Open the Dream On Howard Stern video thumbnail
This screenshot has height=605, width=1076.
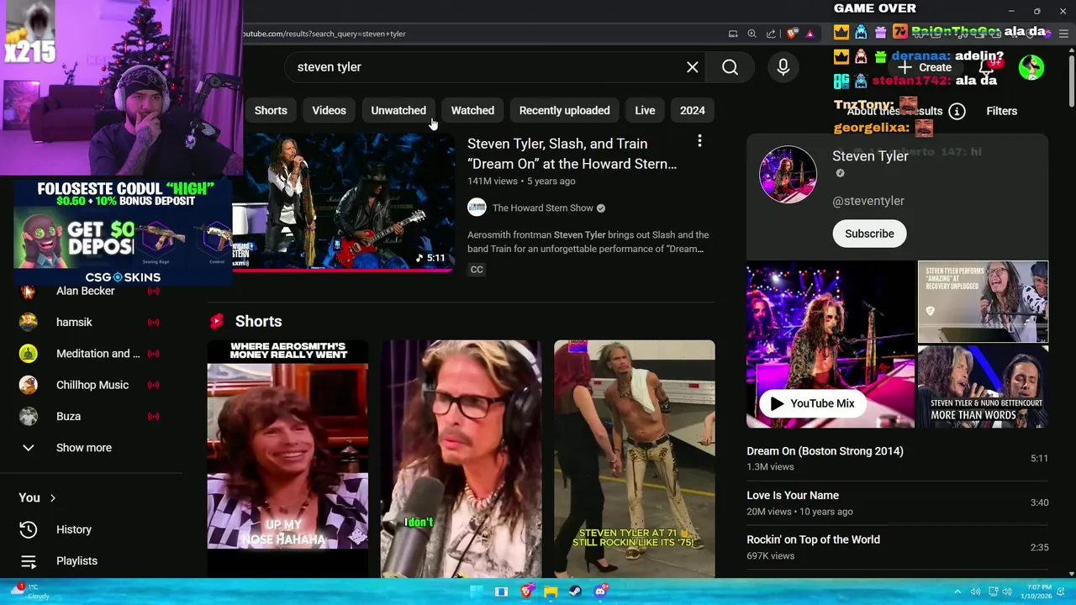(x=343, y=203)
